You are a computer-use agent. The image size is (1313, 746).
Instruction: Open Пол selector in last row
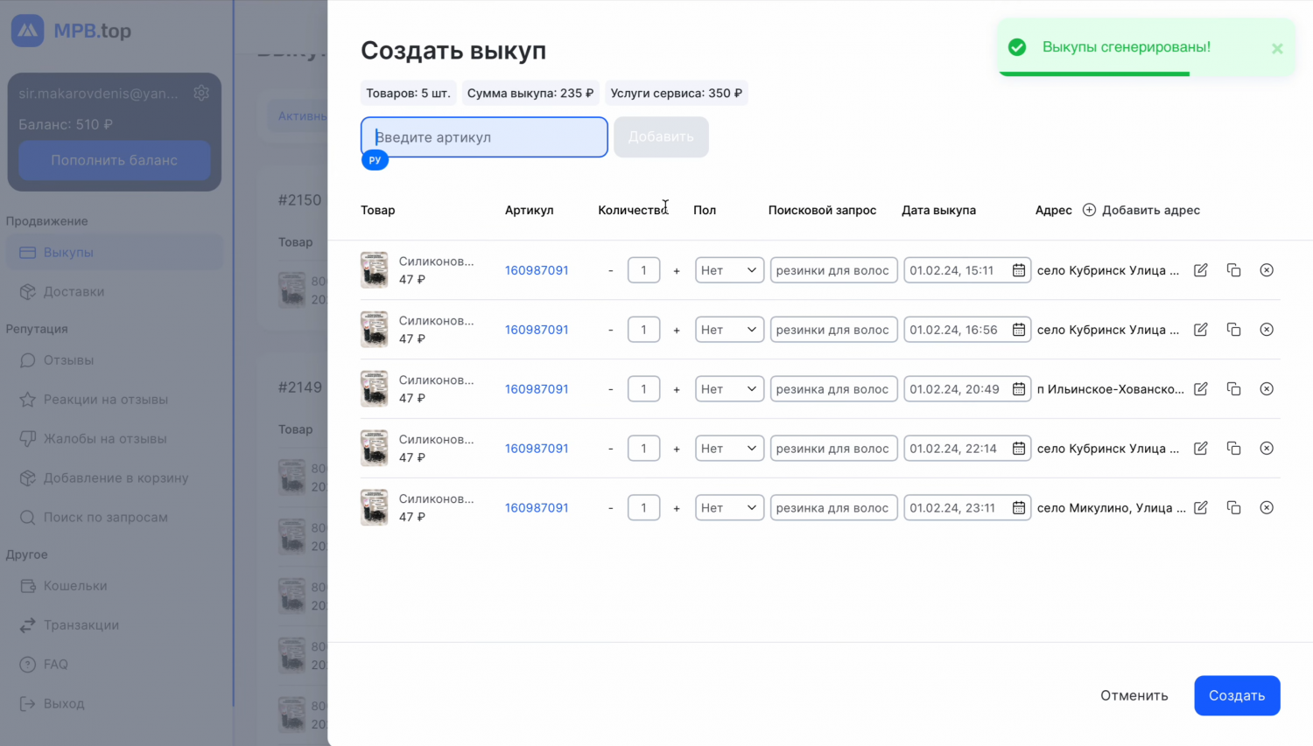(x=729, y=508)
